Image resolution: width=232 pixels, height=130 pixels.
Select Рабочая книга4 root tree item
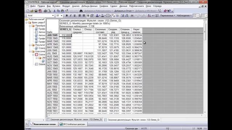[x=35, y=19]
